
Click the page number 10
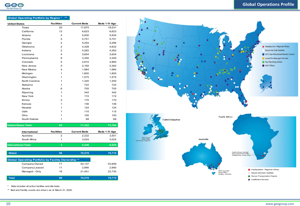8,204
